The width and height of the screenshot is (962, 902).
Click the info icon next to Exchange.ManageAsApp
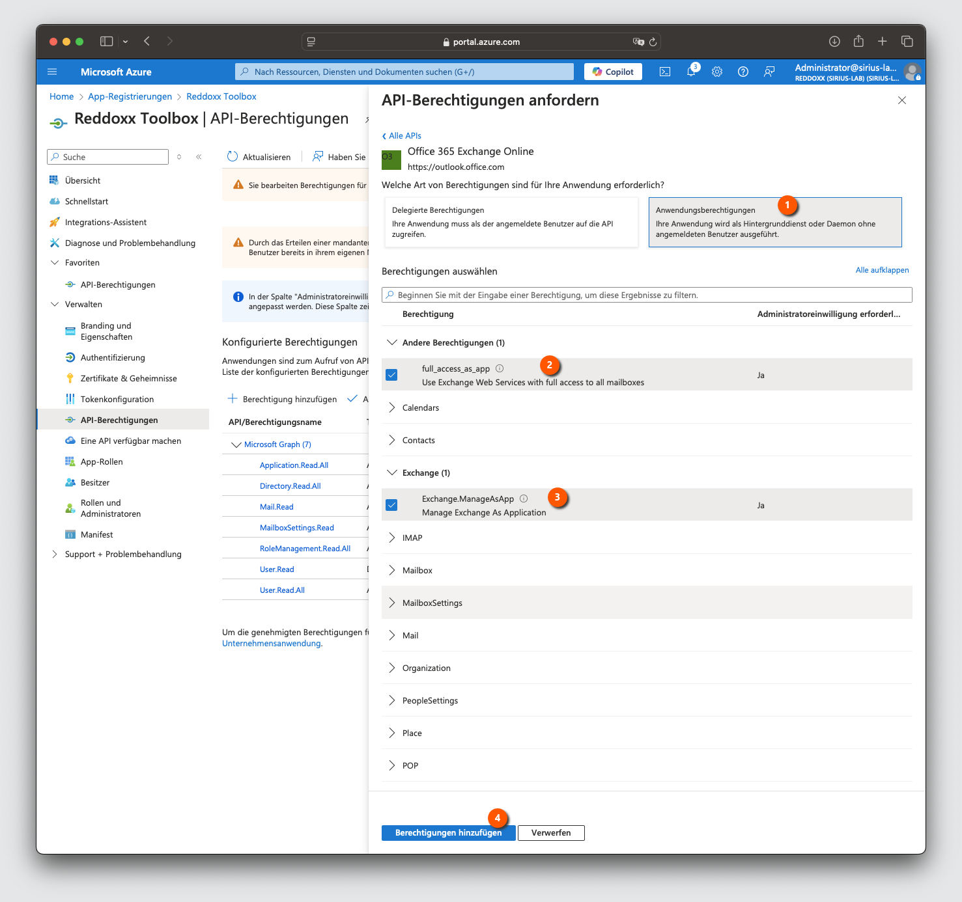(x=524, y=499)
